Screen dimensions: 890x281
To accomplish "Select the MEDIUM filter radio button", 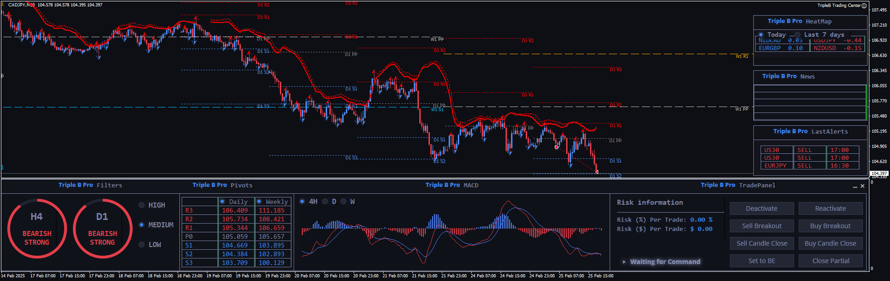I will coord(142,225).
